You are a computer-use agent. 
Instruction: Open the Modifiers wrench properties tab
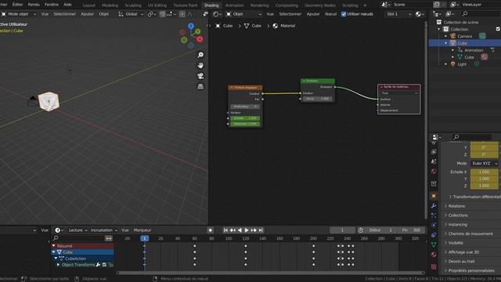pyautogui.click(x=434, y=205)
